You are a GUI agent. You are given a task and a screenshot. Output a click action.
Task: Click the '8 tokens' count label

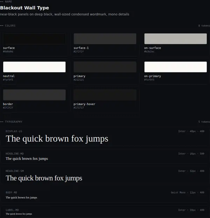[204, 26]
